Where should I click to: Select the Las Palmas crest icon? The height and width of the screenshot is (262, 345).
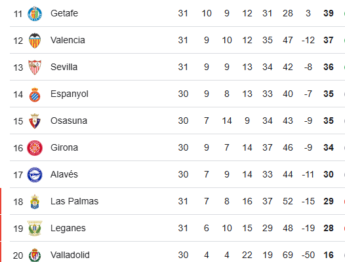point(35,202)
